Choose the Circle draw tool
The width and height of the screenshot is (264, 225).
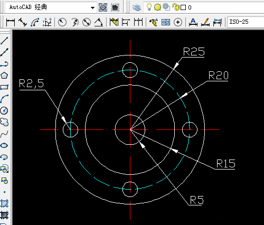coord(4,110)
